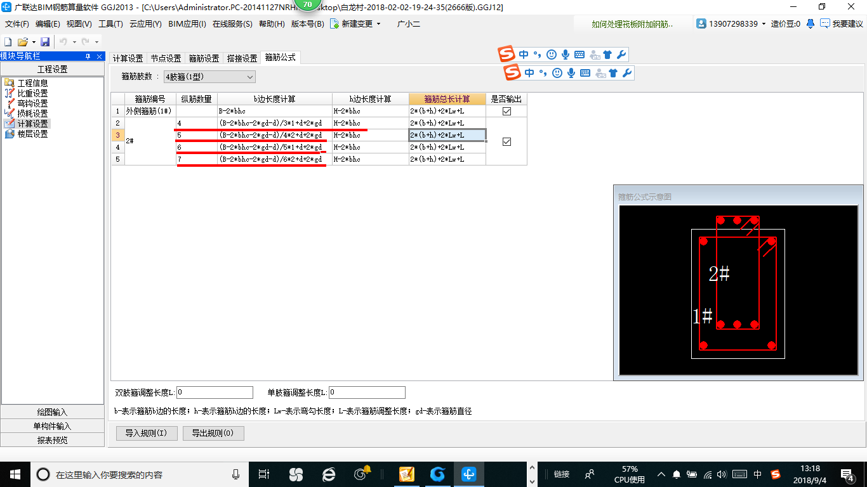Open the BIM应用(I) menu
867x487 pixels.
[x=187, y=24]
